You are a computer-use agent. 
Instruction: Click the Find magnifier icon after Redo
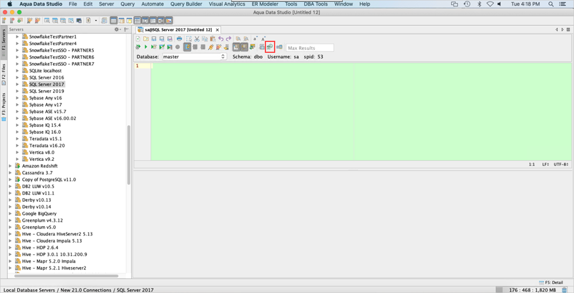(x=238, y=38)
